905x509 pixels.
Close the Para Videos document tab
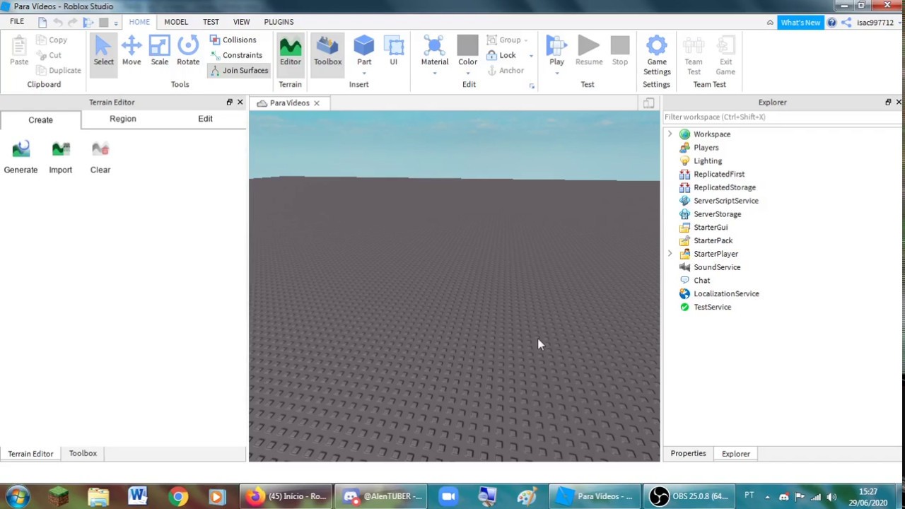[x=317, y=103]
